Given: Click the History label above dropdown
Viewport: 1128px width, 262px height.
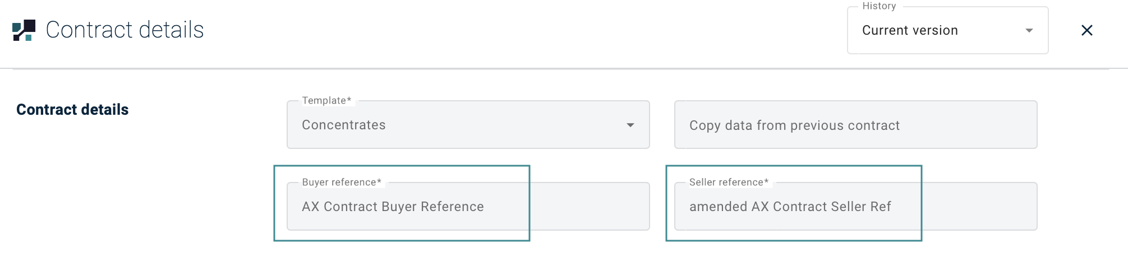Looking at the screenshot, I should click(x=879, y=6).
